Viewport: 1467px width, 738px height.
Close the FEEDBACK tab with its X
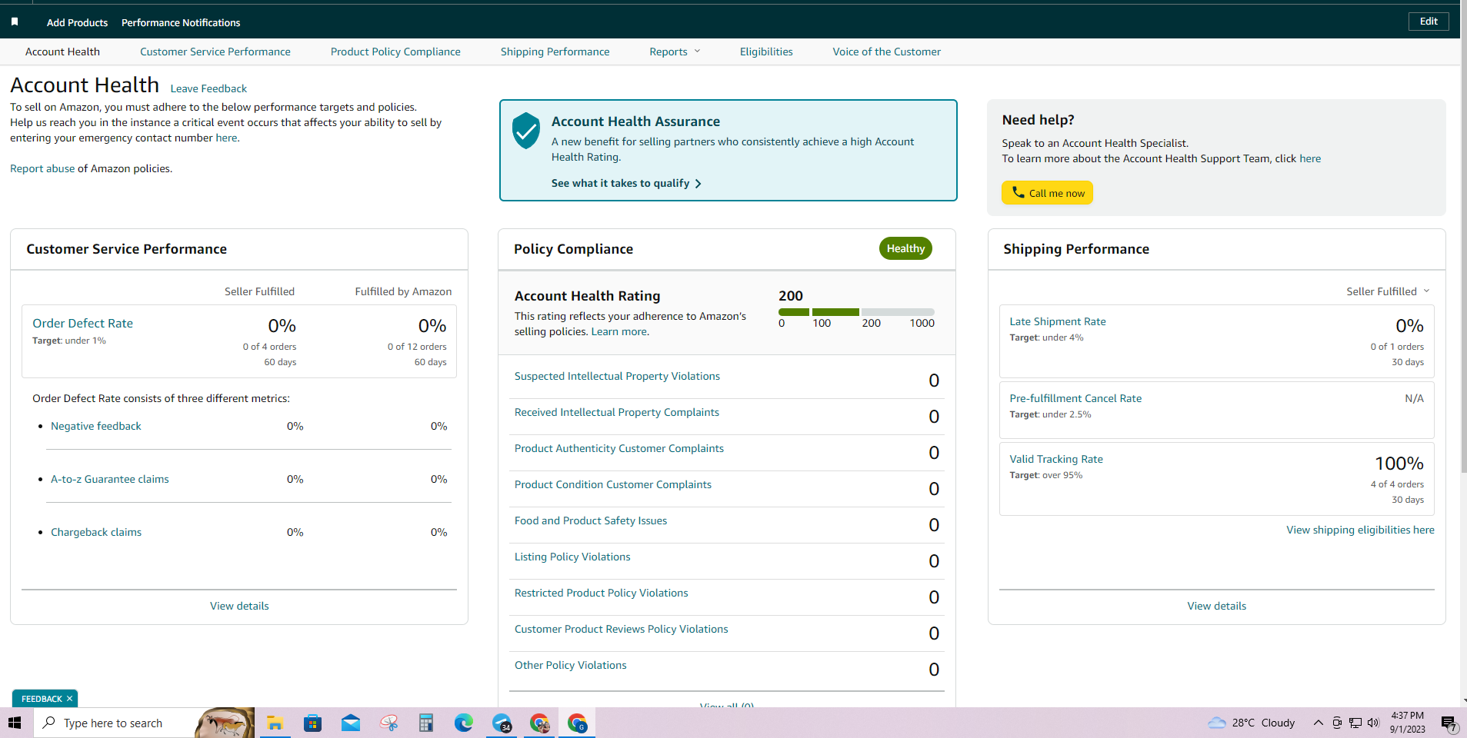pyautogui.click(x=69, y=699)
